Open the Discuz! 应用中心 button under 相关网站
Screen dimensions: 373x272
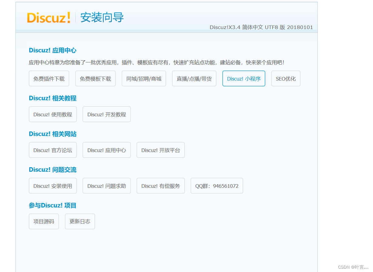tap(107, 150)
